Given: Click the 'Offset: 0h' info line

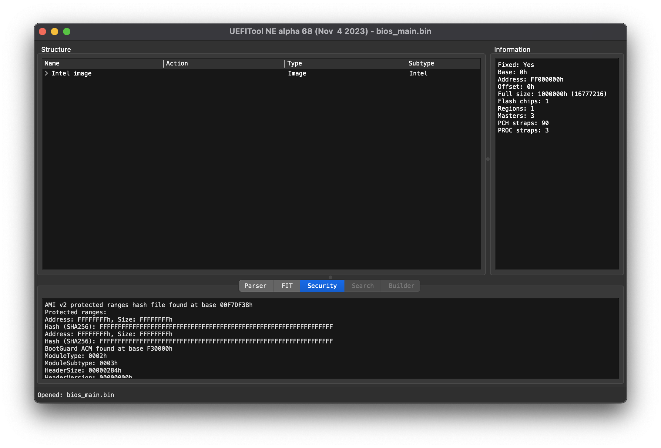Looking at the screenshot, I should (516, 87).
